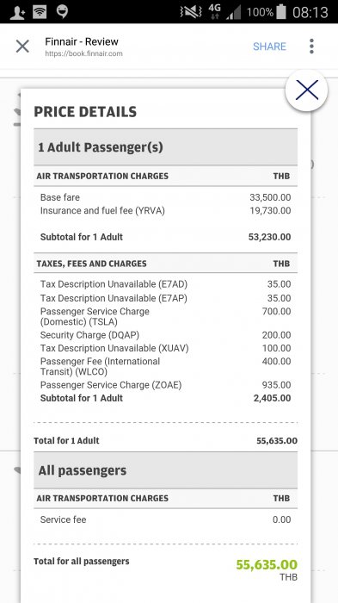Tap the SHARE button in top bar
Screen dimensions: 338x603
click(x=269, y=47)
